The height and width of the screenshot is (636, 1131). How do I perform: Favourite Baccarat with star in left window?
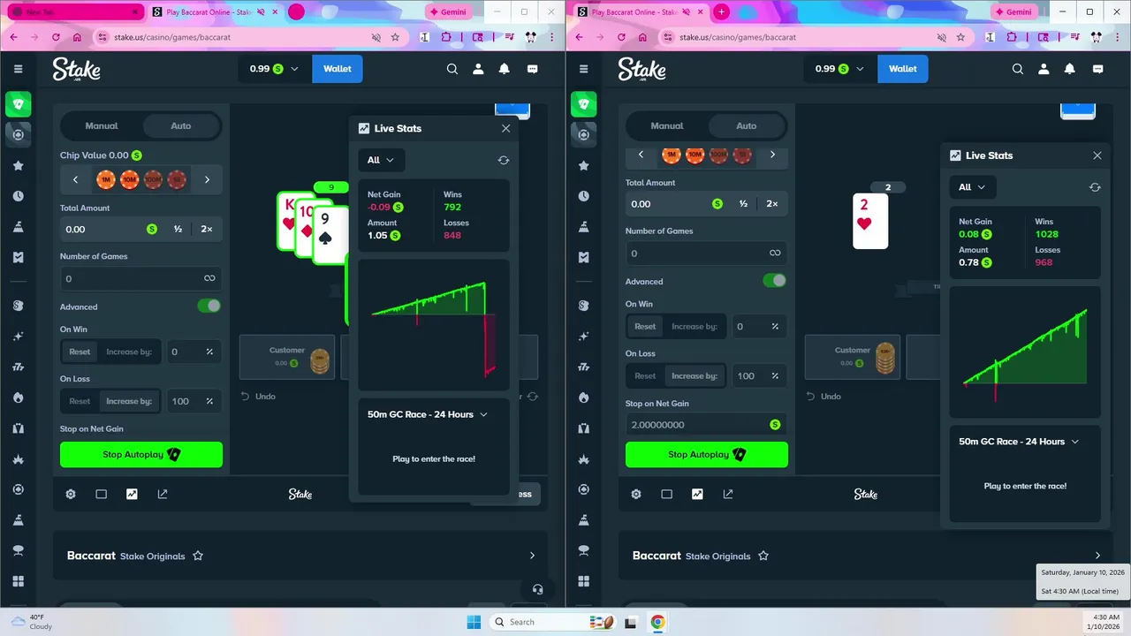tap(198, 556)
